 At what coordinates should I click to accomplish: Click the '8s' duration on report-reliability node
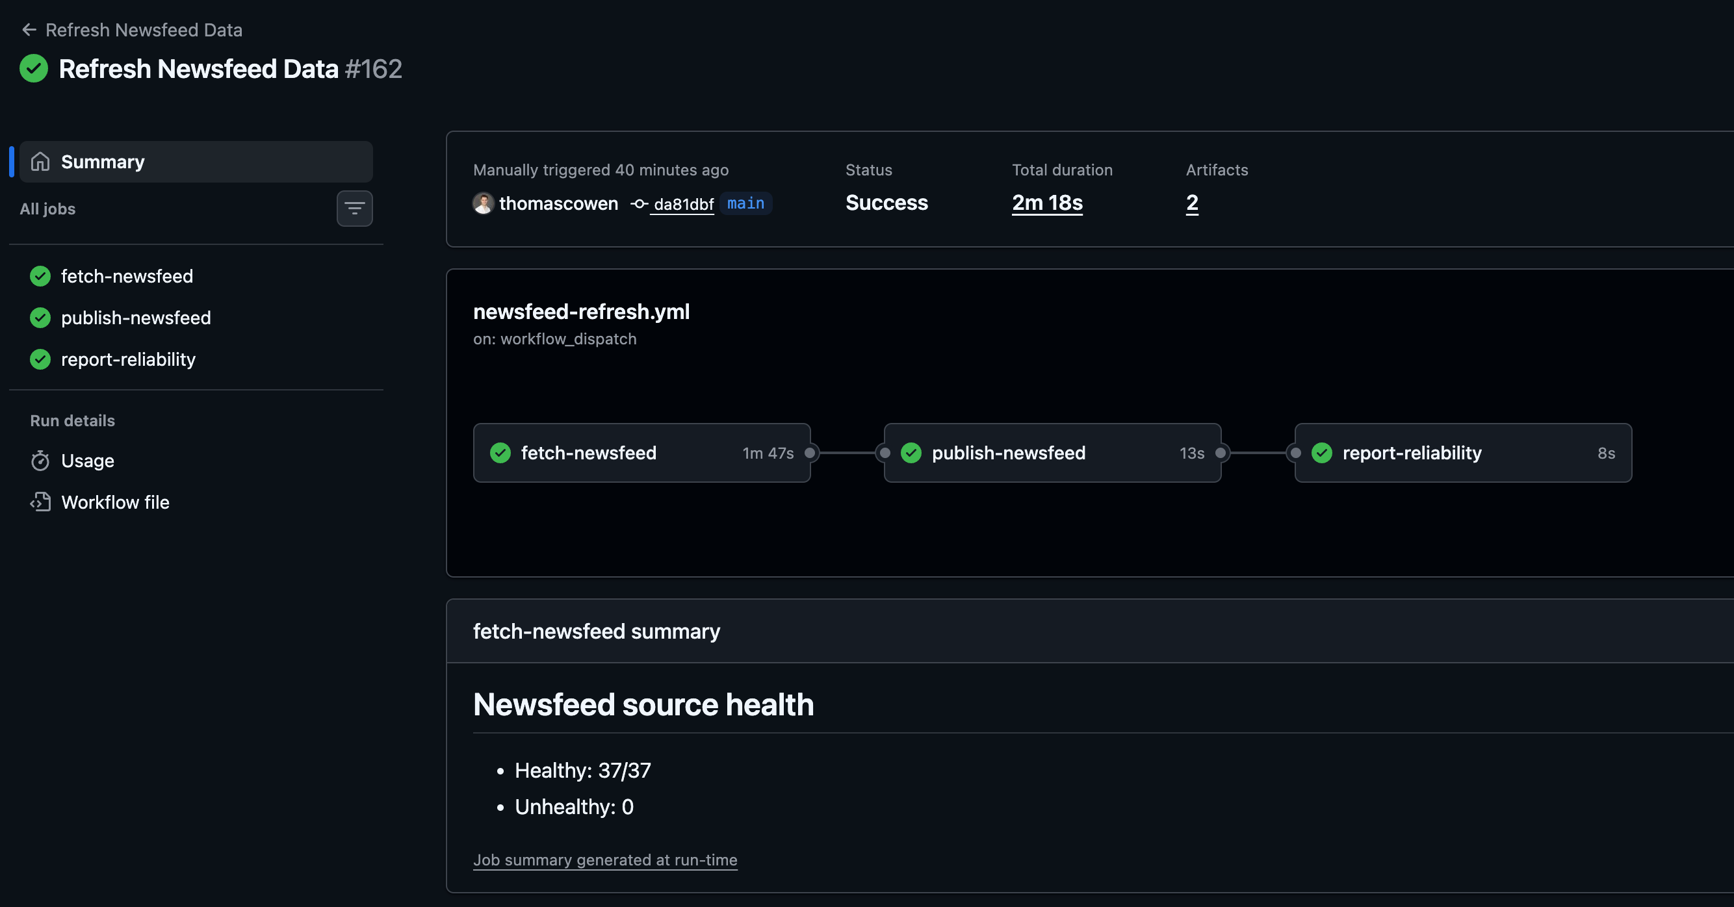[x=1606, y=453]
